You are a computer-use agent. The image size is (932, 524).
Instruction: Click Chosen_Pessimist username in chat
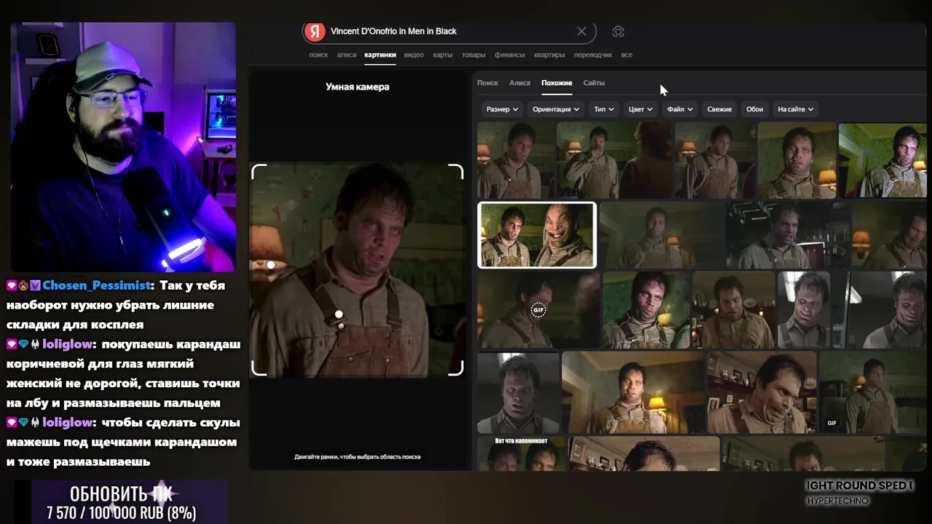pos(96,285)
